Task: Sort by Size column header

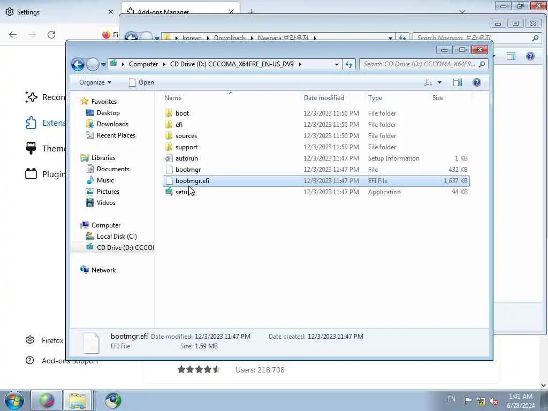Action: [438, 98]
